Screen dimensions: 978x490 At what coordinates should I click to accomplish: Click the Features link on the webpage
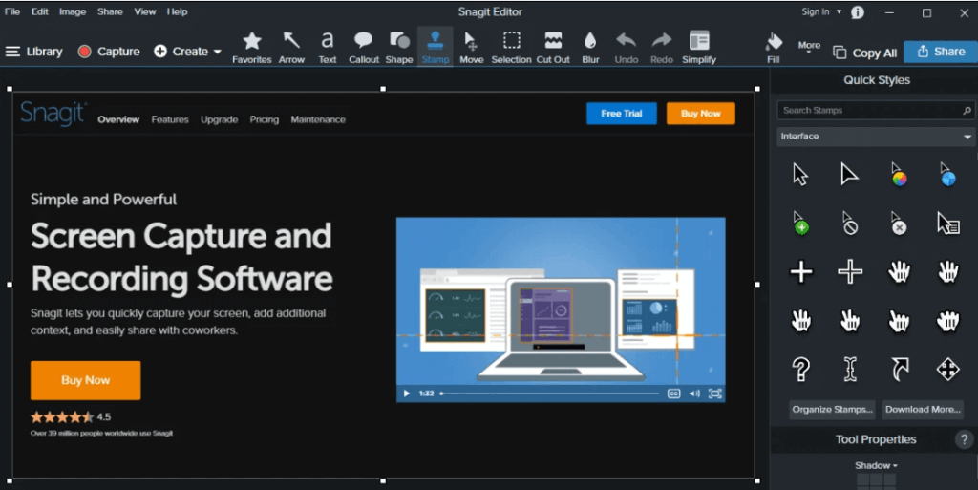(170, 119)
